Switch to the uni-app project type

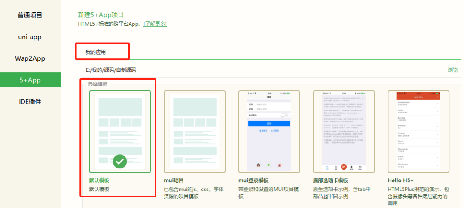coord(30,37)
